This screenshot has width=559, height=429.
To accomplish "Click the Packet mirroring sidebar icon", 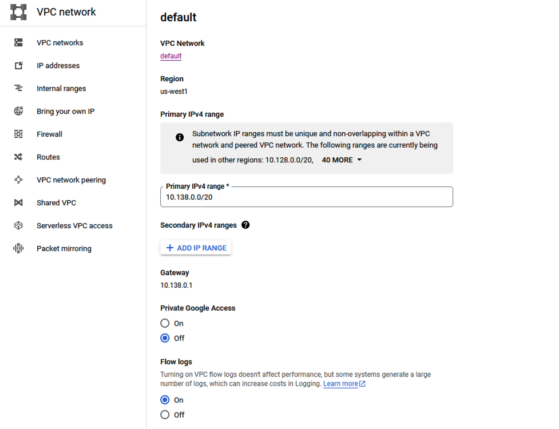I will pyautogui.click(x=18, y=248).
